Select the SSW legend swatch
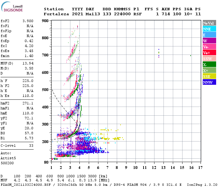 tap(209, 59)
